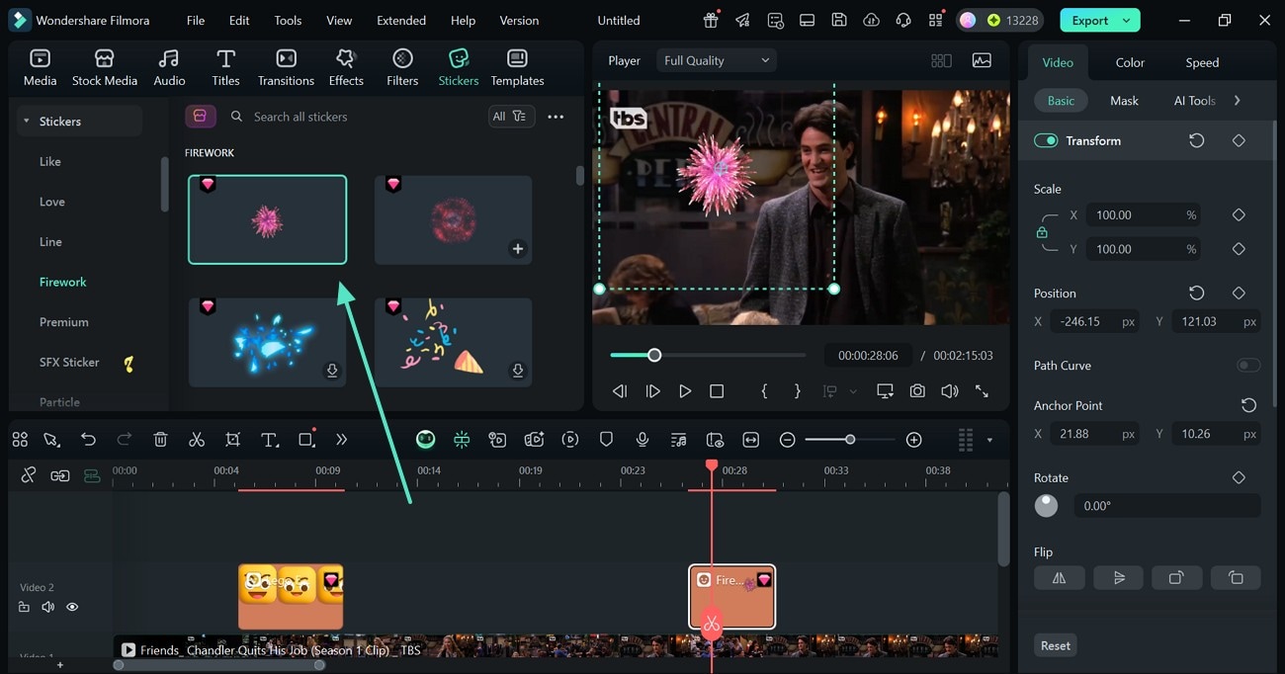Expand more timeline tools chevron
The height and width of the screenshot is (674, 1285).
pyautogui.click(x=342, y=440)
